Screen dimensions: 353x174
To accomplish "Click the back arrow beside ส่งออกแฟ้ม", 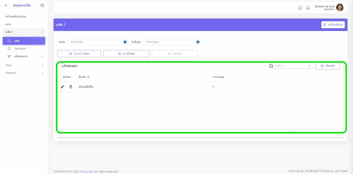I will [6, 5].
